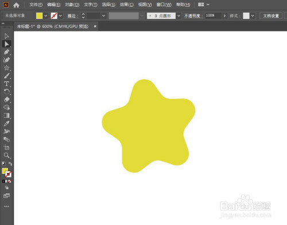Click the variable width profile box
The width and height of the screenshot is (287, 225).
(x=123, y=16)
